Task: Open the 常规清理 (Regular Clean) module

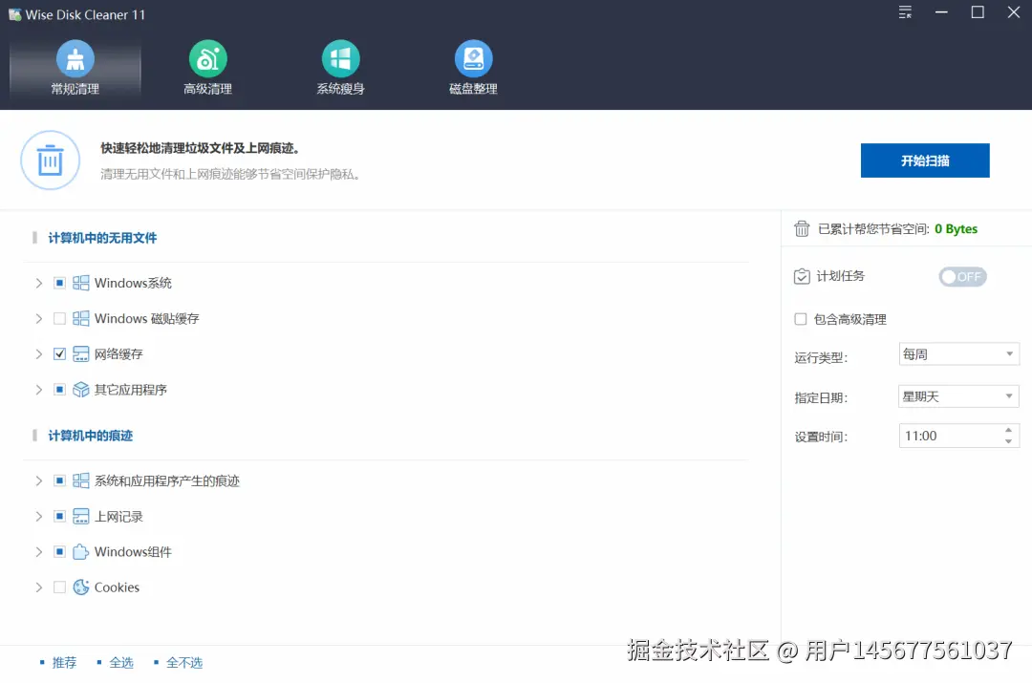Action: 75,67
